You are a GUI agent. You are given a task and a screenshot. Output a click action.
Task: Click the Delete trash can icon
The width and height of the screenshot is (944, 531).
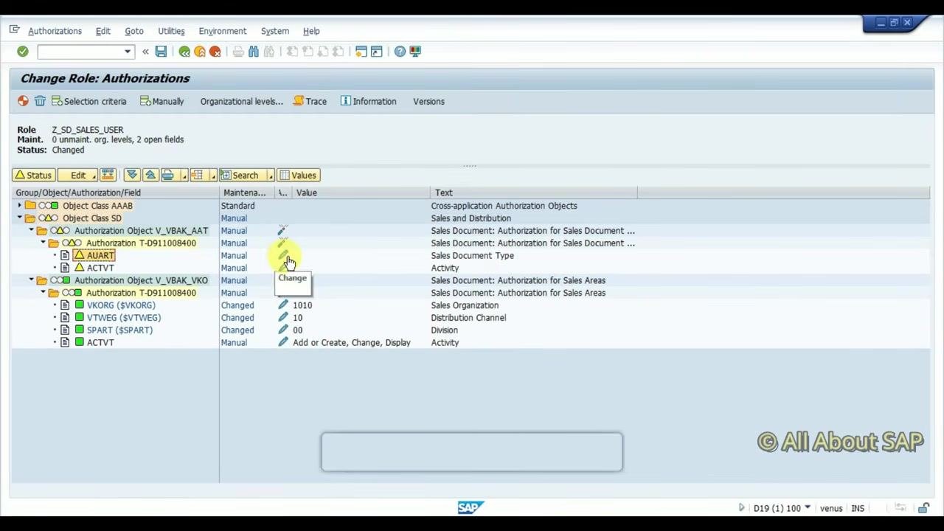click(40, 101)
